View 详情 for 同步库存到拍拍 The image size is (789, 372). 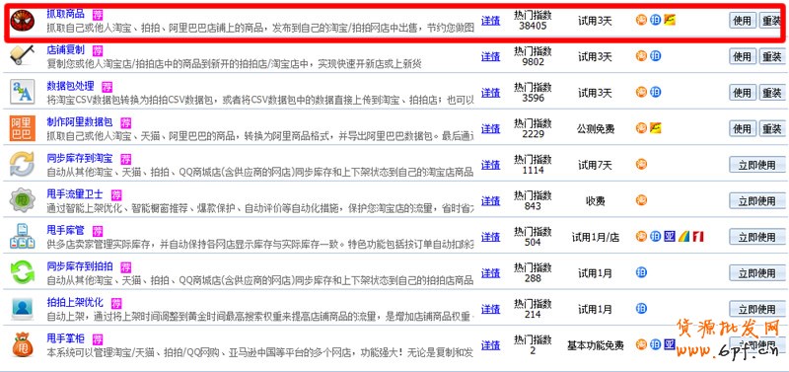490,273
